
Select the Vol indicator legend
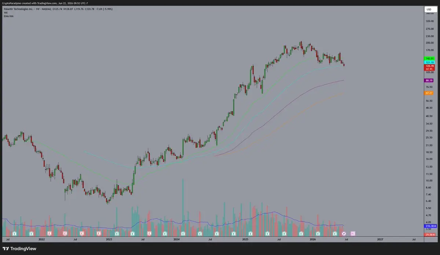coord(5,12)
